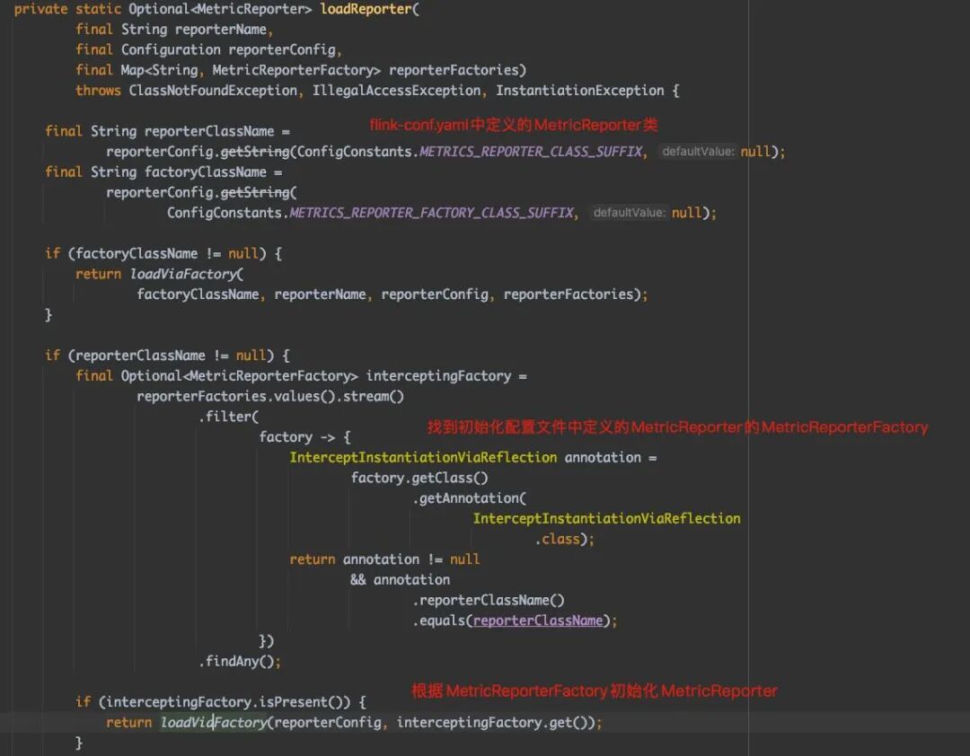The height and width of the screenshot is (756, 970).
Task: Click the isPresent() method call
Action: [x=300, y=703]
